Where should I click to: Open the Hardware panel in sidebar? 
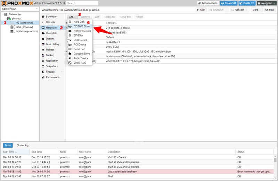(x=51, y=27)
